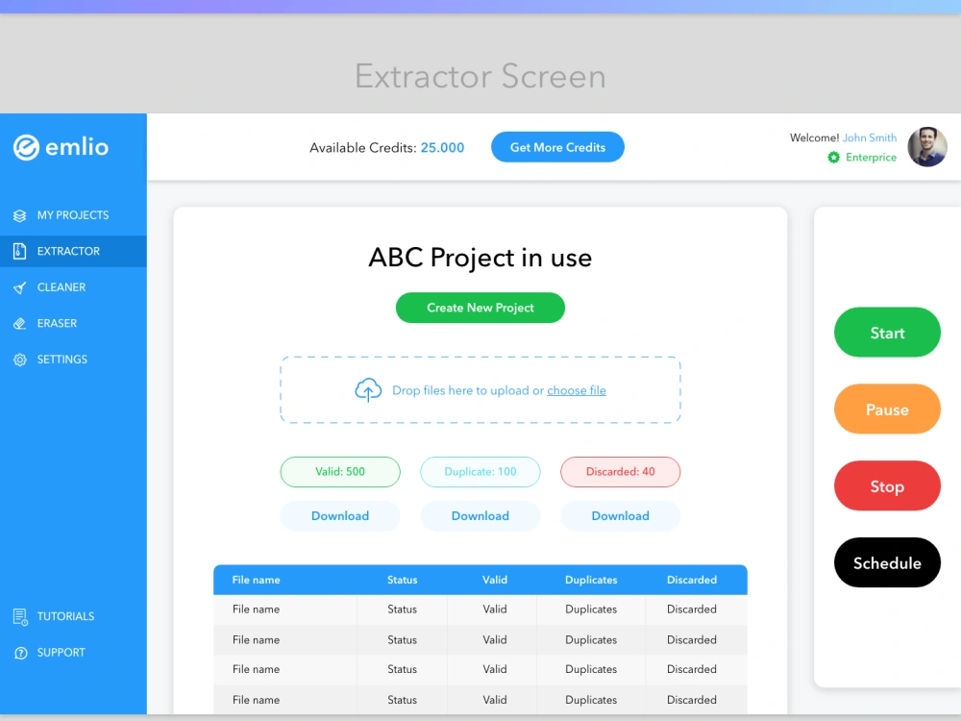The width and height of the screenshot is (961, 721).
Task: Click the emlio logo icon
Action: pos(26,147)
